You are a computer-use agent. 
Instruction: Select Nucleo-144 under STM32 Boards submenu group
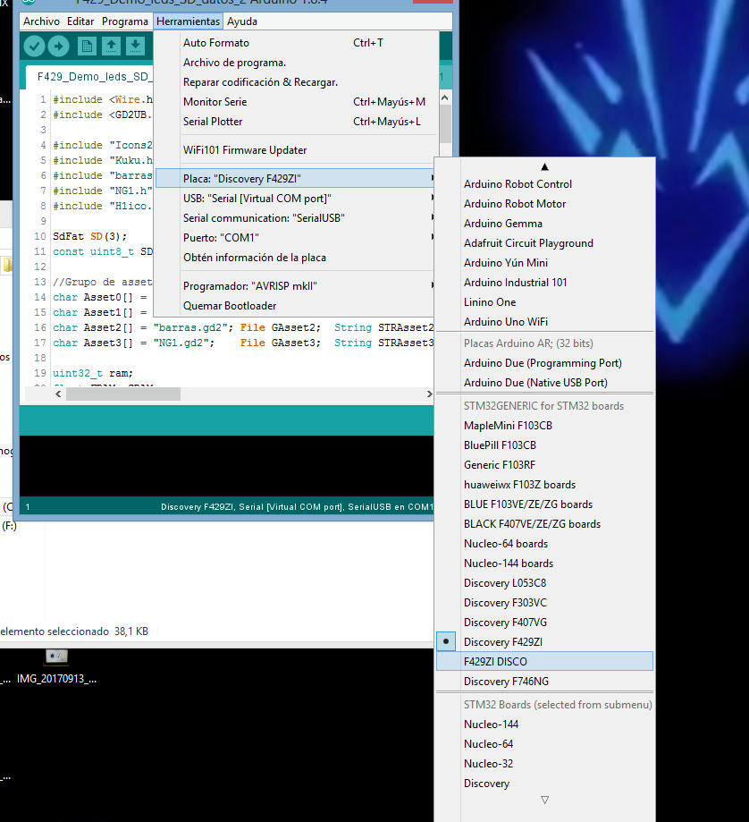pos(544,724)
